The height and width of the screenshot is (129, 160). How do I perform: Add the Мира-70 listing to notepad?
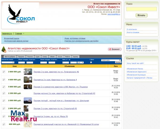point(4,116)
